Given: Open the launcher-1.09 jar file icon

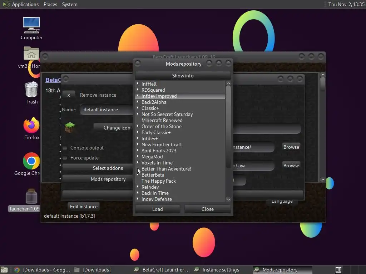Looking at the screenshot, I should 31,196.
